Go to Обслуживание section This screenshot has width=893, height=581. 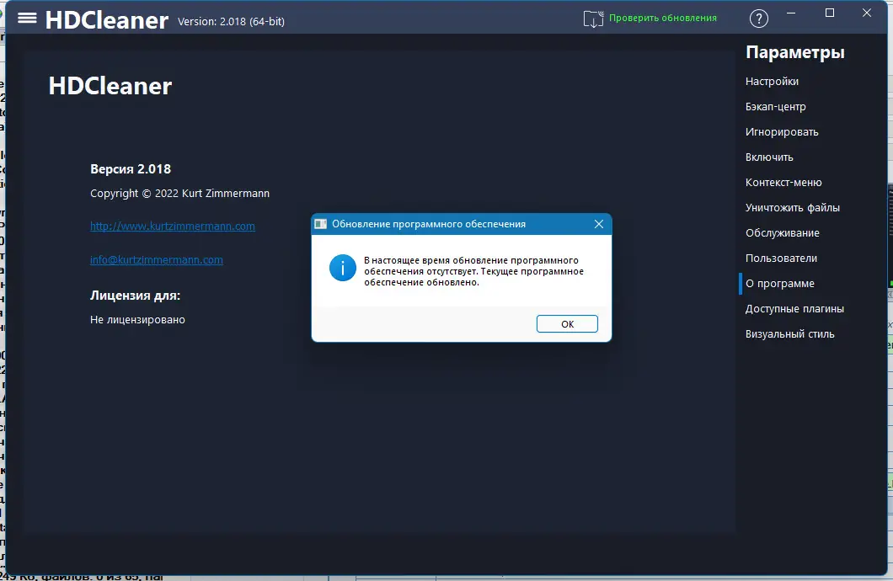pos(783,232)
